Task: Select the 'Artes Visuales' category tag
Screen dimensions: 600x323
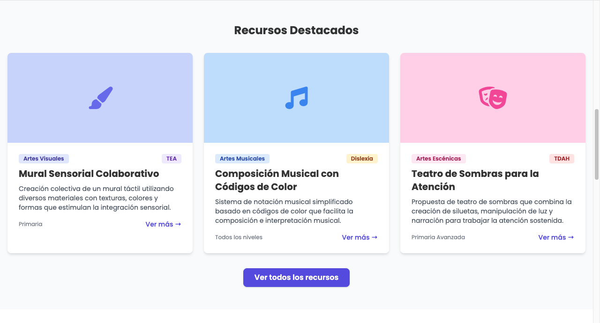Action: 44,159
